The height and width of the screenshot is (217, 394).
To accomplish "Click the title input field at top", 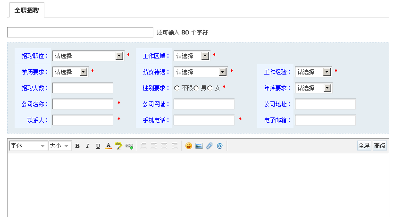I will 80,33.
